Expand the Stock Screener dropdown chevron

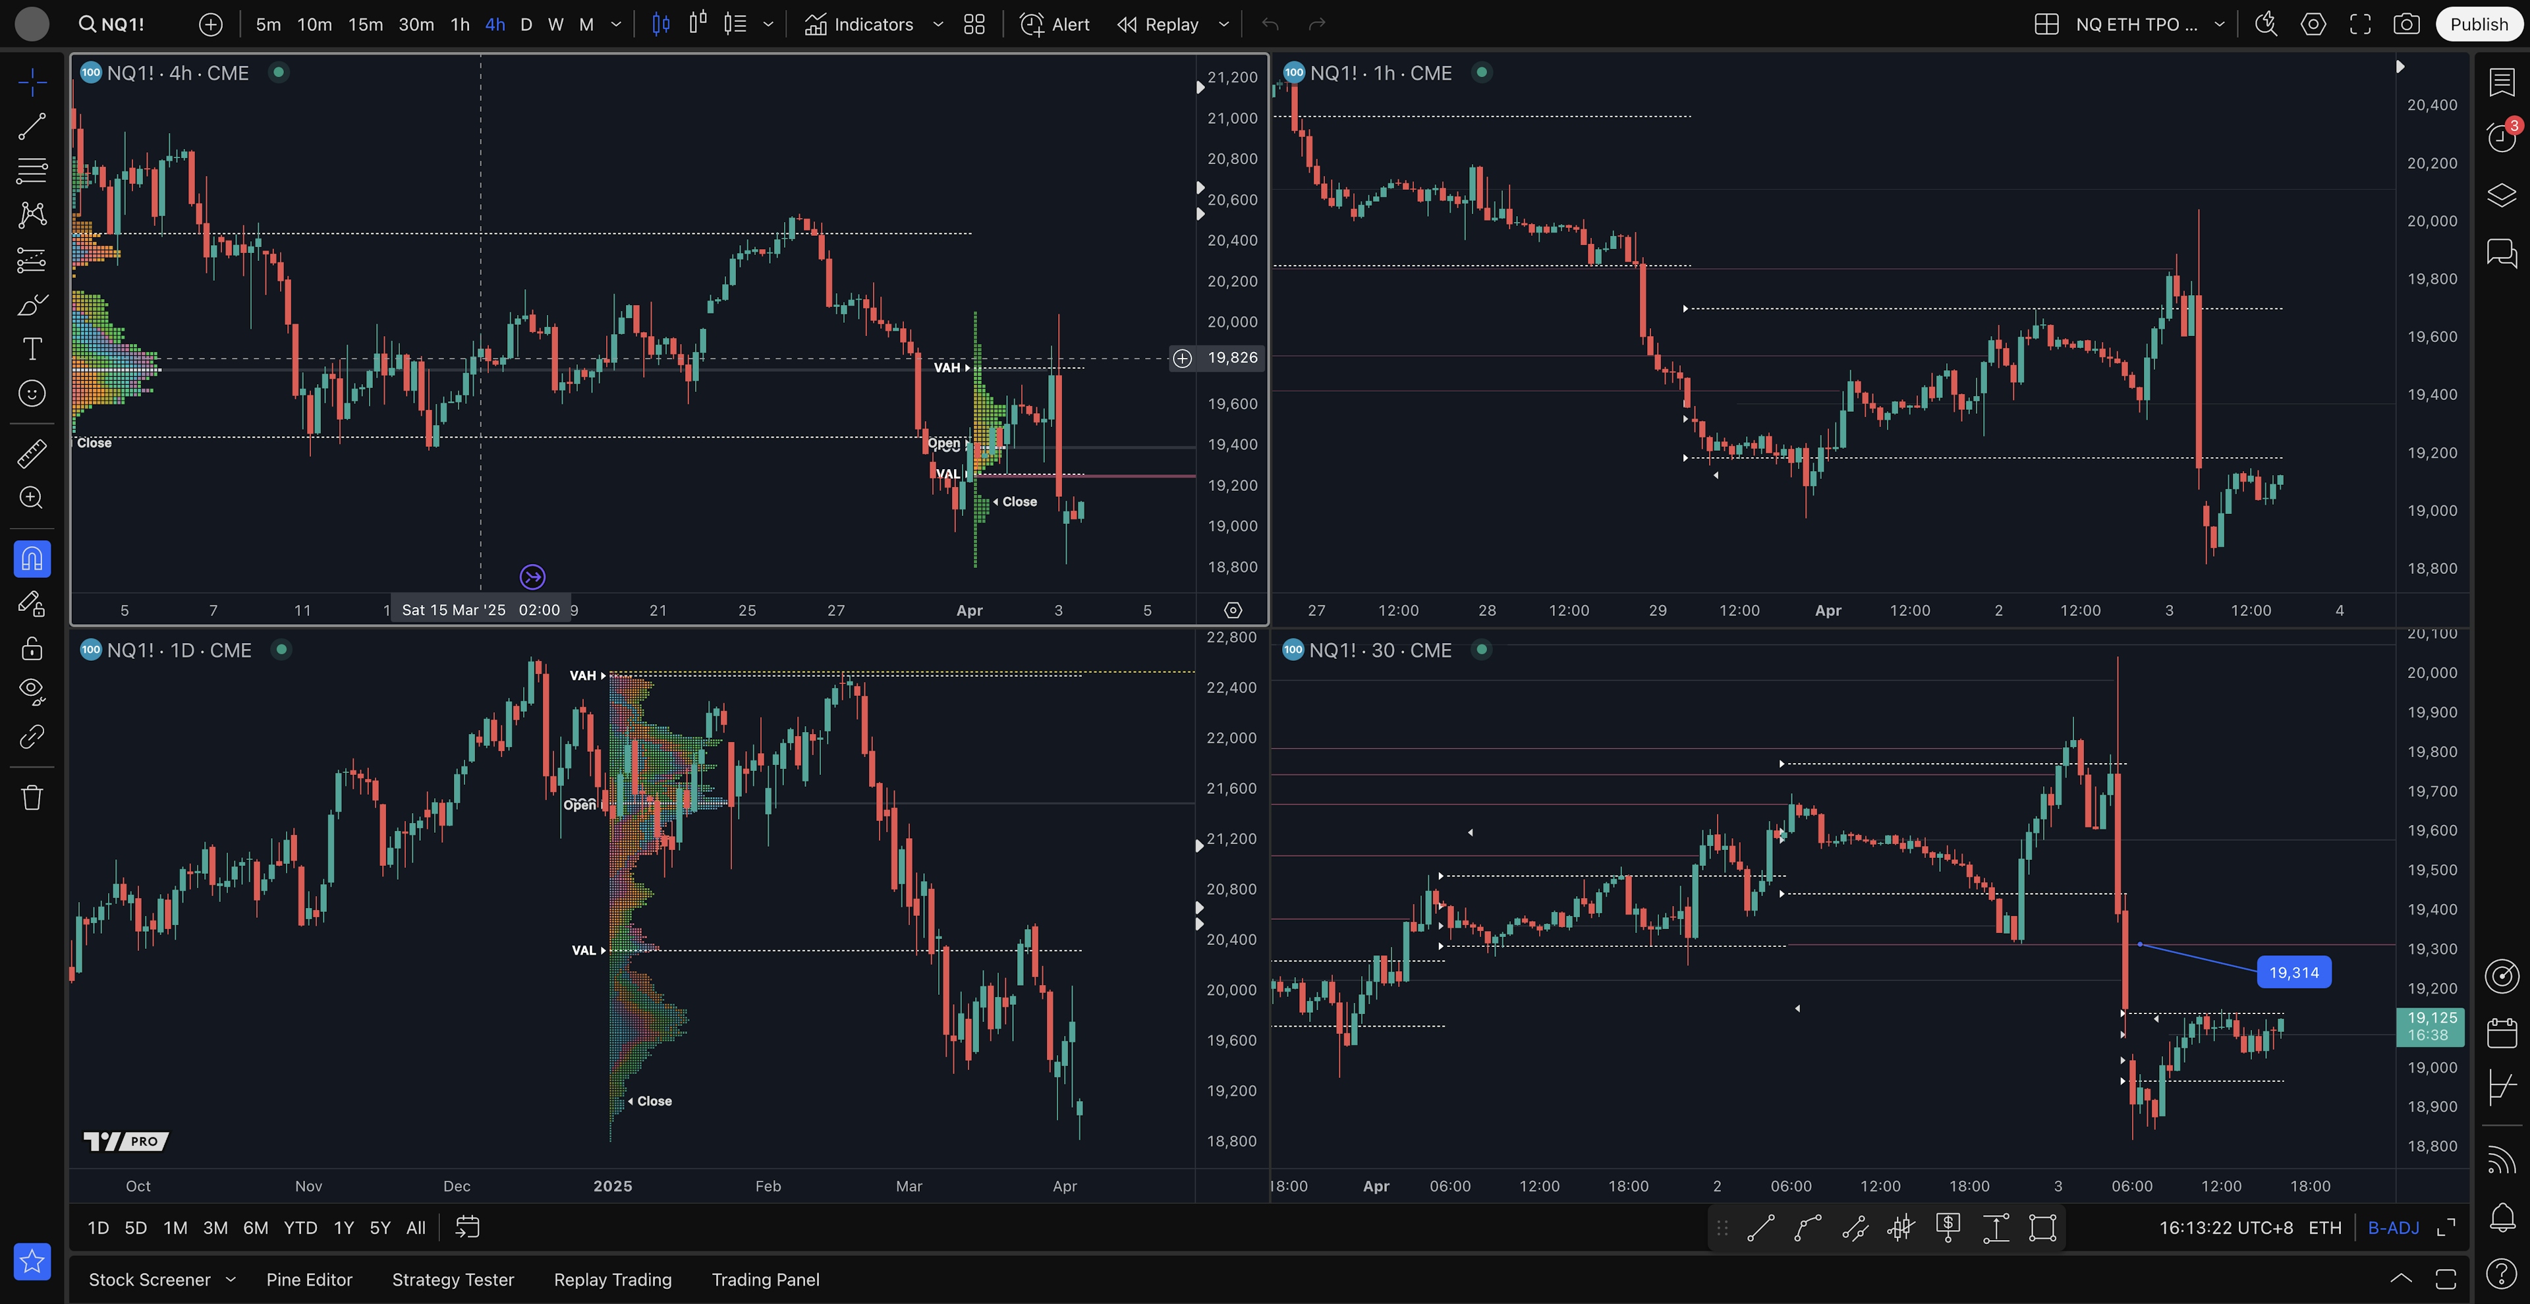point(231,1278)
